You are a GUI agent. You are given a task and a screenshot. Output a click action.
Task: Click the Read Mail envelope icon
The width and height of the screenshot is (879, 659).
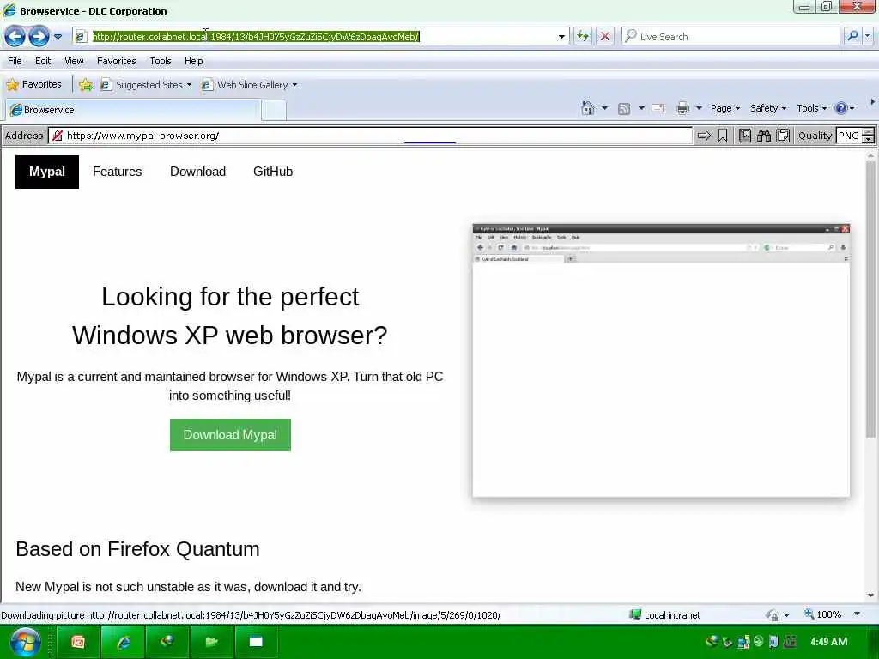point(658,108)
